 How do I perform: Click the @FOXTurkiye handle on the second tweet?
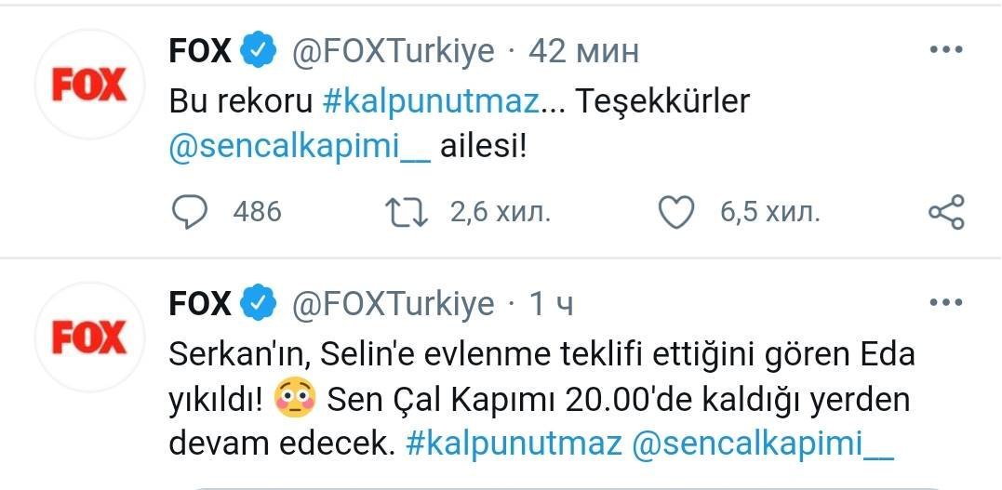point(394,304)
